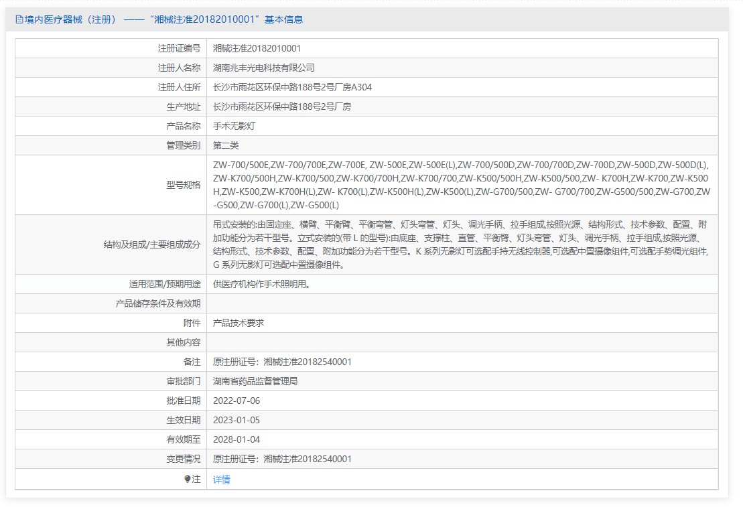The height and width of the screenshot is (507, 743).
Task: Click the 管理类别 label
Action: point(184,145)
